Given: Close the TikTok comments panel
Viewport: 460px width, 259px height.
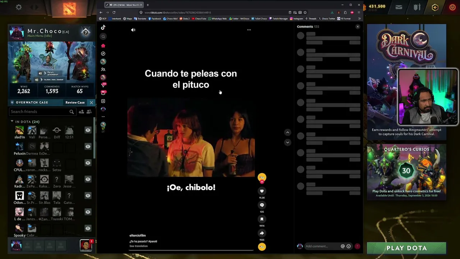Looking at the screenshot, I should (x=358, y=27).
